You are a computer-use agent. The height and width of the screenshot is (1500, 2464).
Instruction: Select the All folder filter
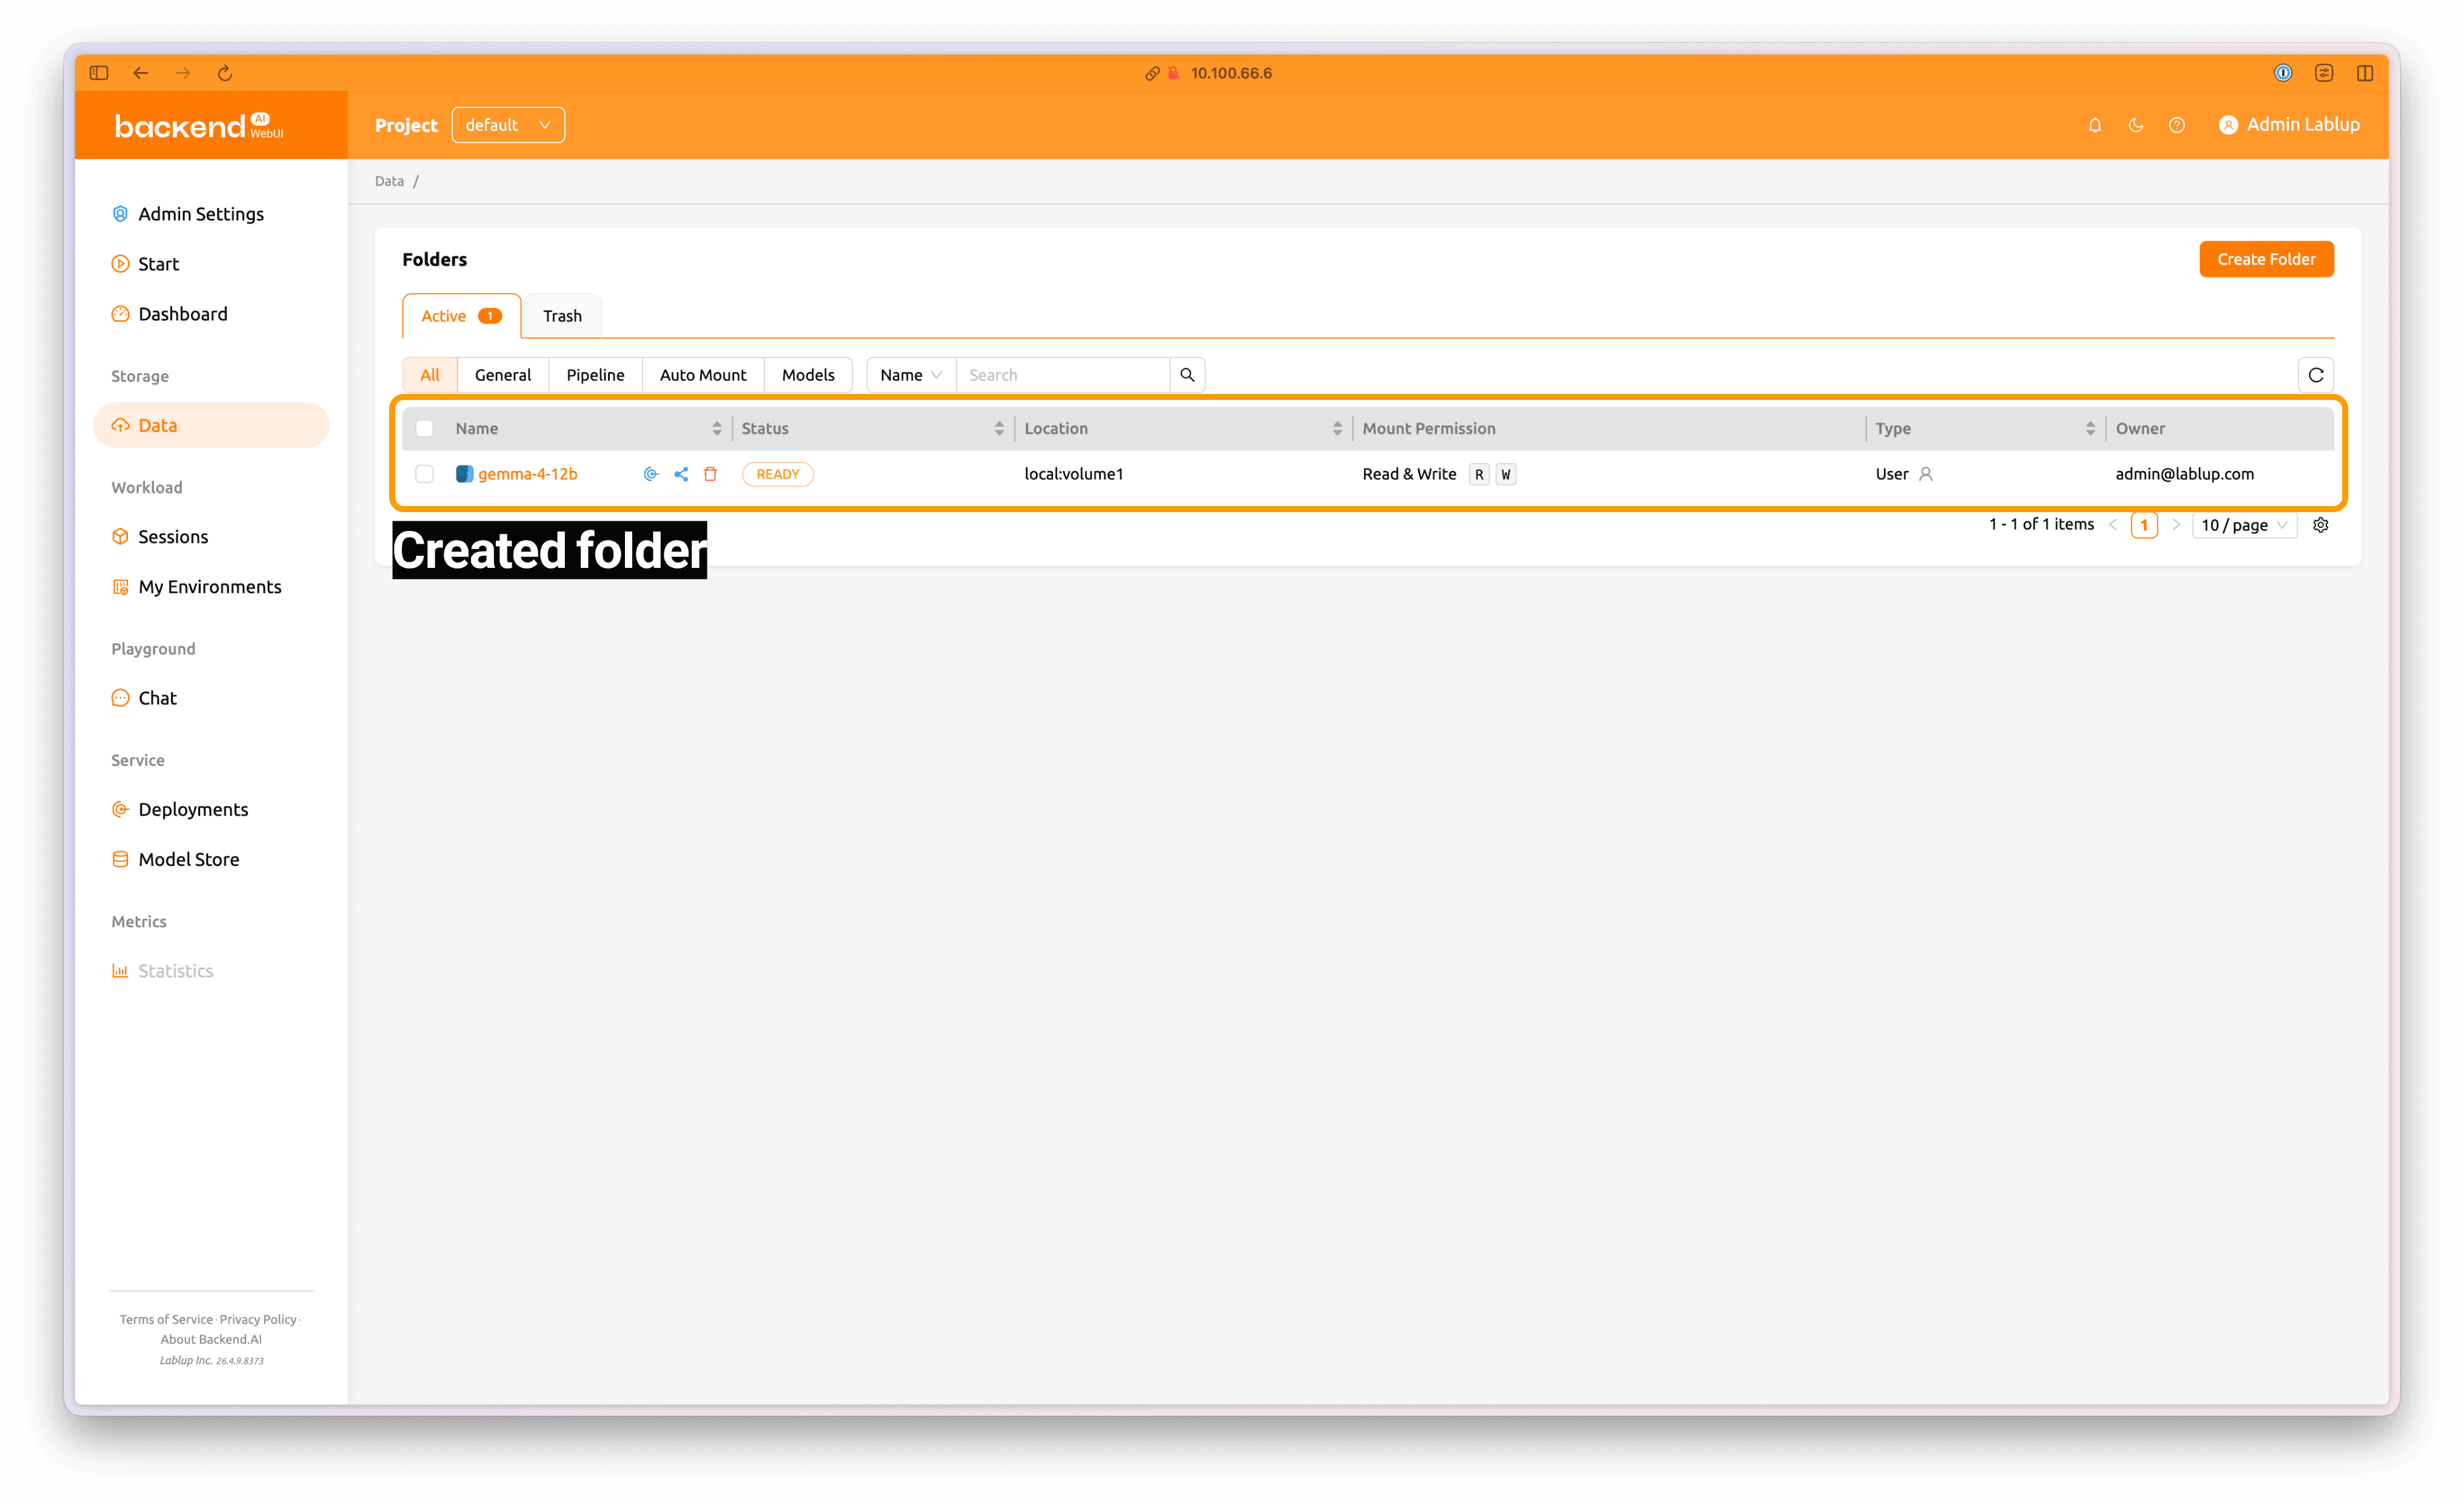[430, 375]
